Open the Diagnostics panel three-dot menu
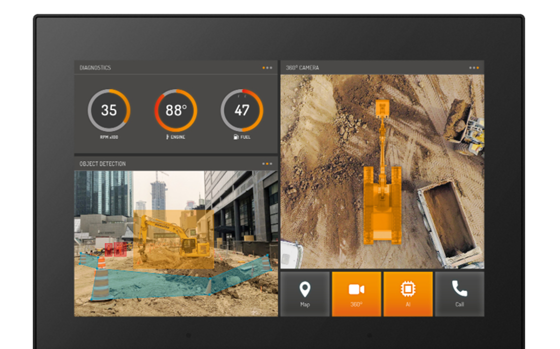This screenshot has width=560, height=349. [267, 67]
